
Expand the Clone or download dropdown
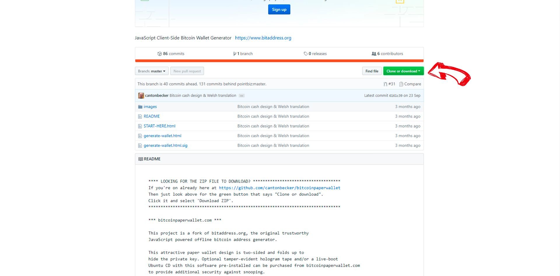[403, 71]
